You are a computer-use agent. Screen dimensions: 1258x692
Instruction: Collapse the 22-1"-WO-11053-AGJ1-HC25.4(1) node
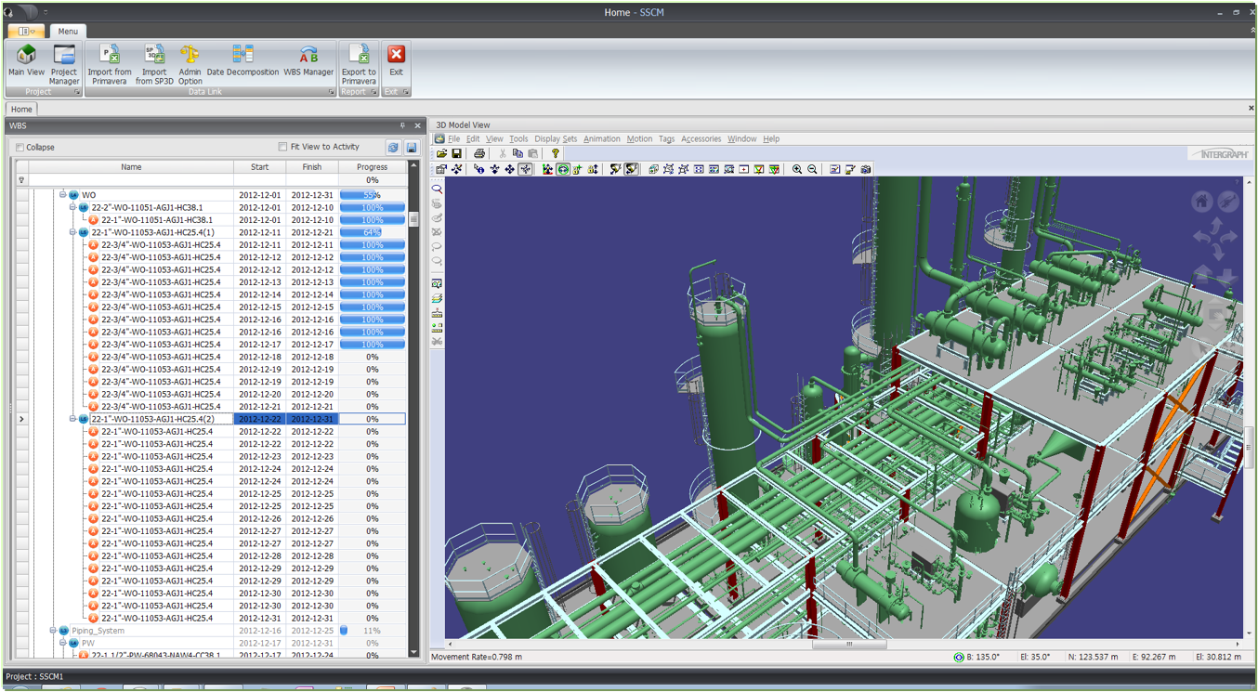click(72, 232)
